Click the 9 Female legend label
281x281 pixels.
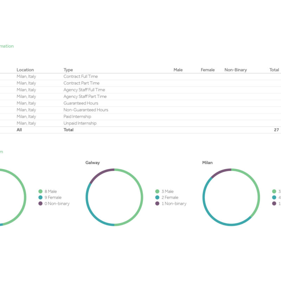click(x=53, y=197)
